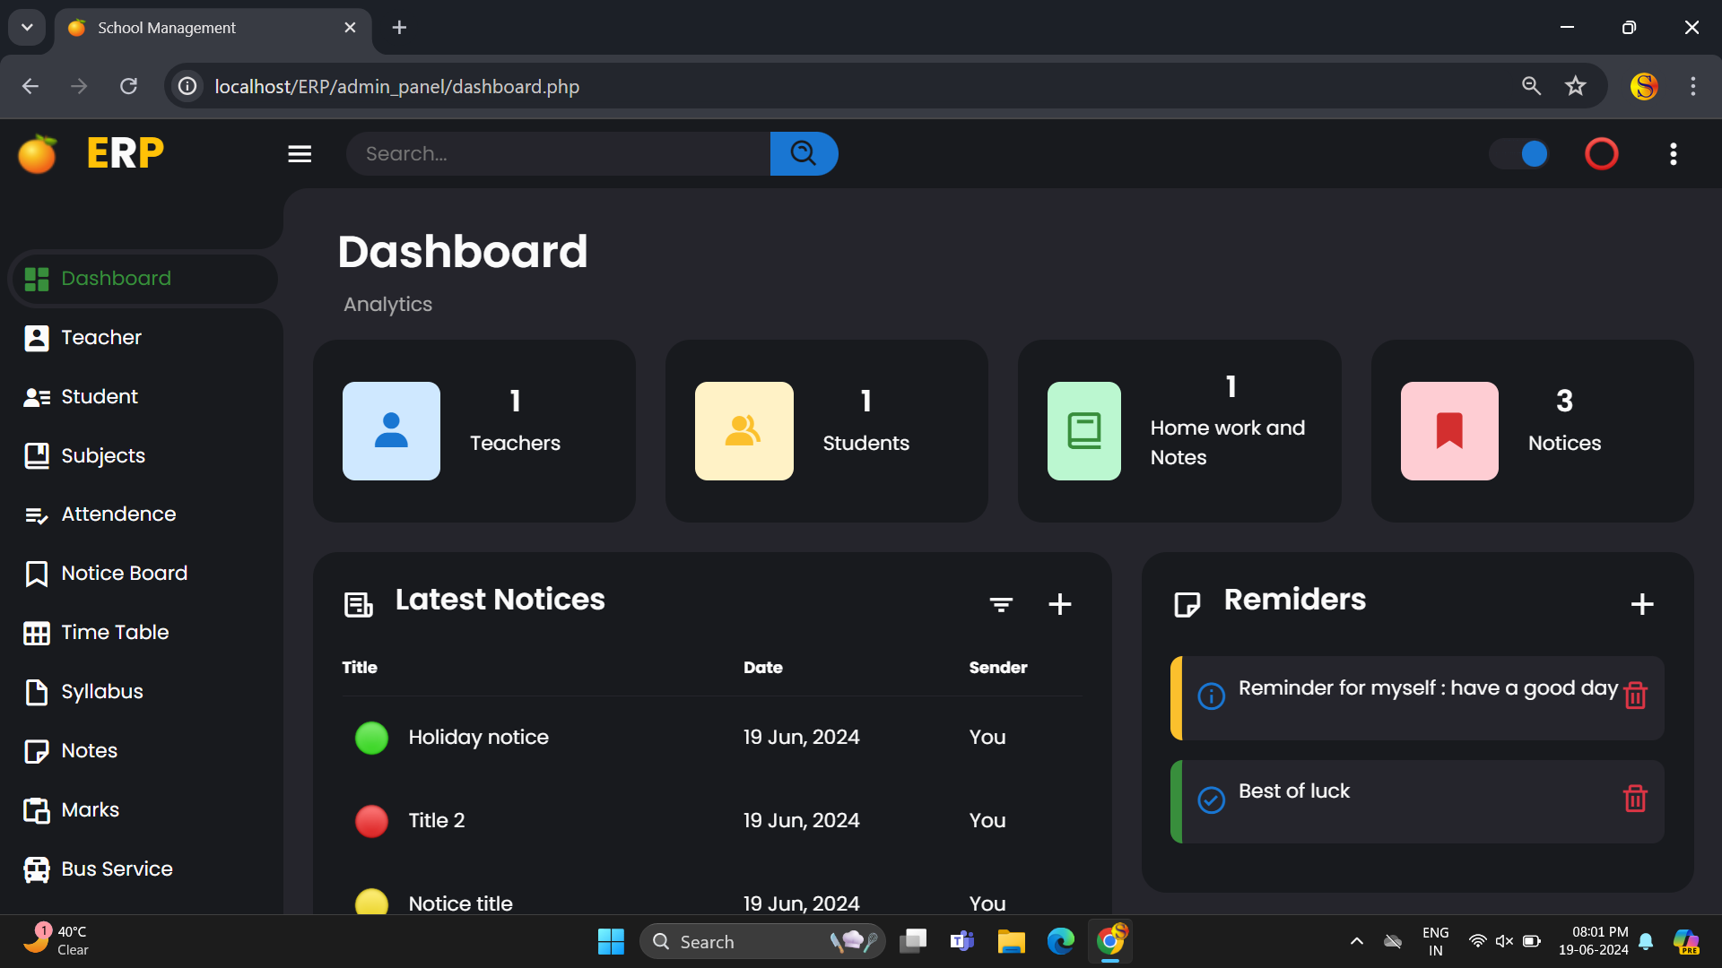Toggle the dark mode switch
Viewport: 1722px width, 968px height.
[1520, 154]
